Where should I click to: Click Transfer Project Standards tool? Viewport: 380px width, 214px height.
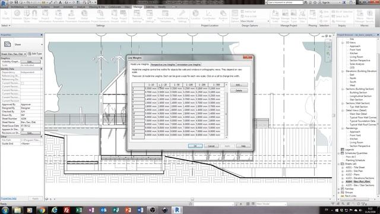click(100, 16)
